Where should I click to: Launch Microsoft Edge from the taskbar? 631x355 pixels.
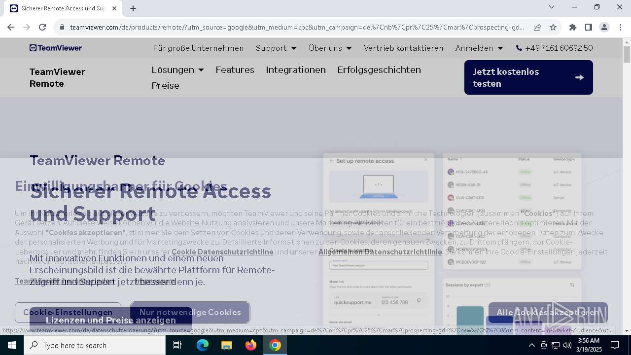click(x=203, y=345)
